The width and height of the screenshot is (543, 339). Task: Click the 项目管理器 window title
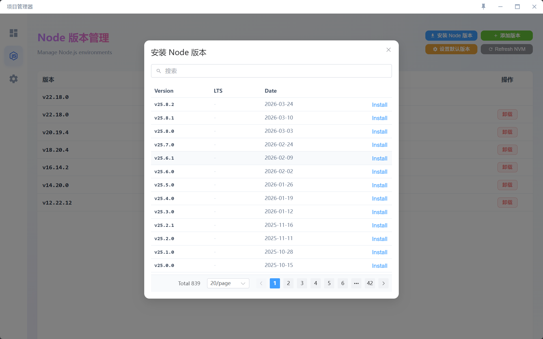click(x=20, y=7)
